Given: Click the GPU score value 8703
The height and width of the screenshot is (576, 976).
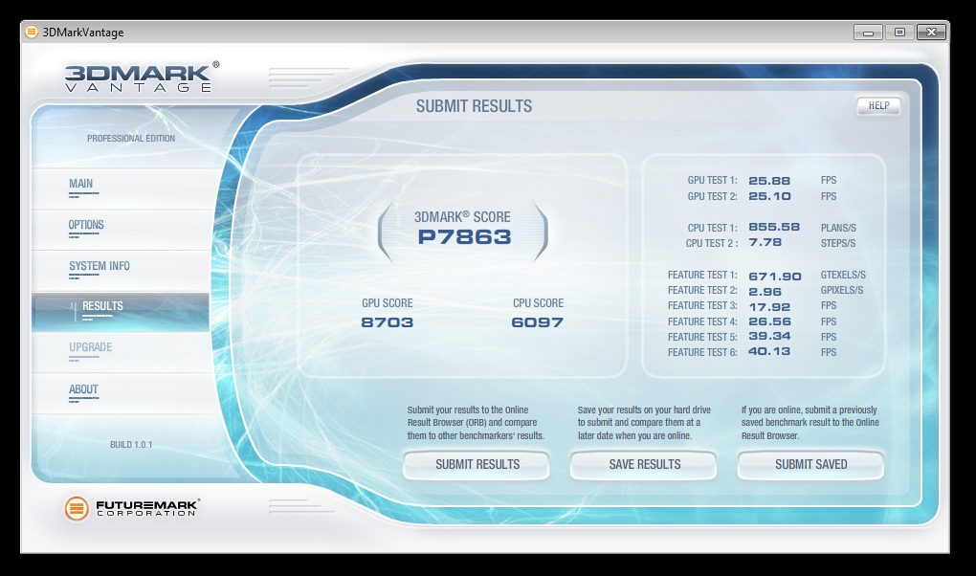Looking at the screenshot, I should coord(388,322).
